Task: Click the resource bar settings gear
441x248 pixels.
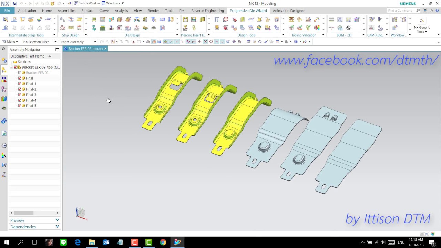Action: (3, 49)
